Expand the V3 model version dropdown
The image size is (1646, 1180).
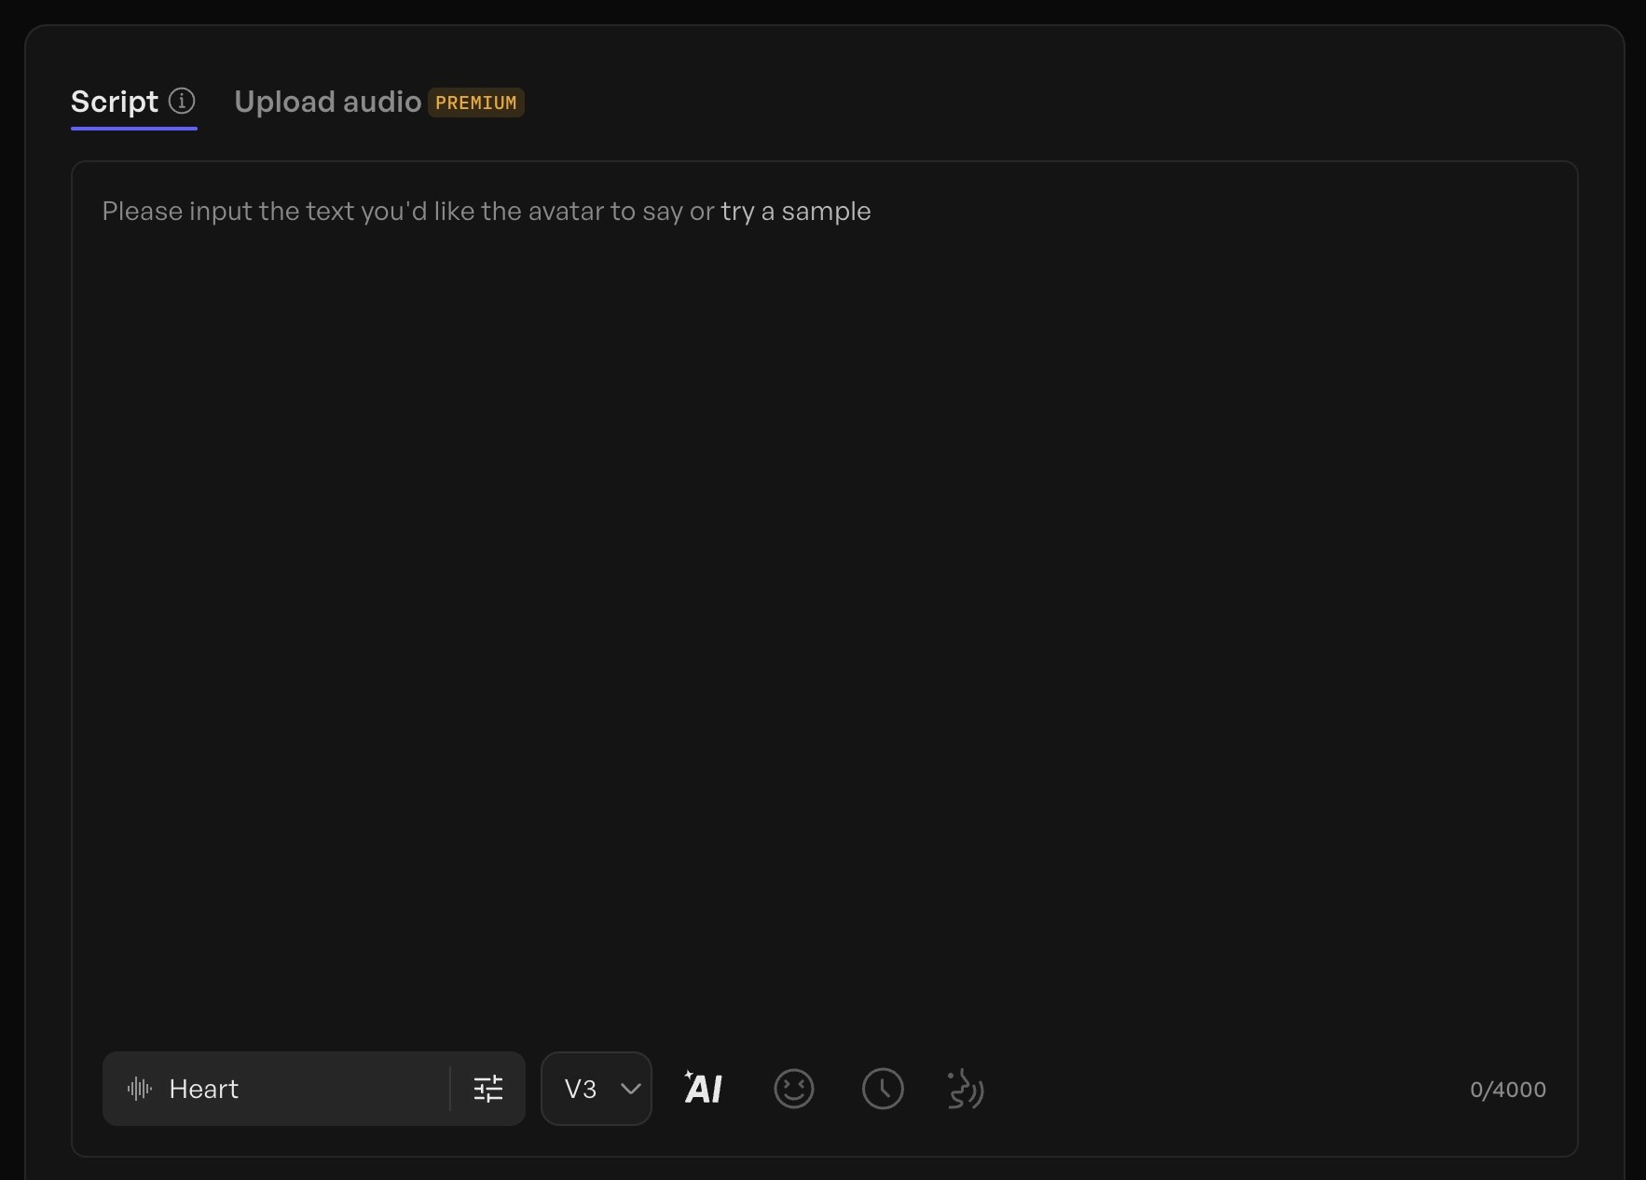597,1089
